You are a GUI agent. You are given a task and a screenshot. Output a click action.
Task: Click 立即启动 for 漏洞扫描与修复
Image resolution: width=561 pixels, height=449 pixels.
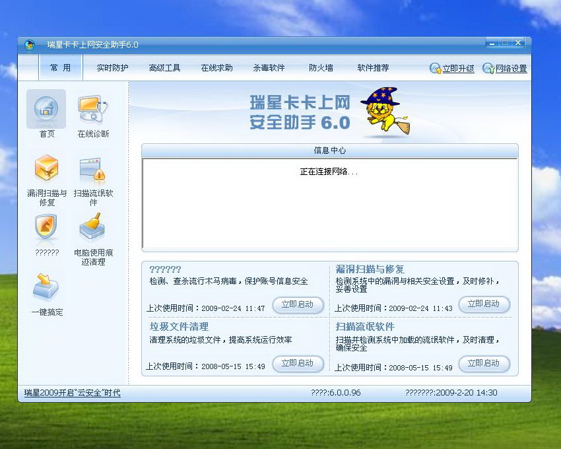click(x=484, y=304)
